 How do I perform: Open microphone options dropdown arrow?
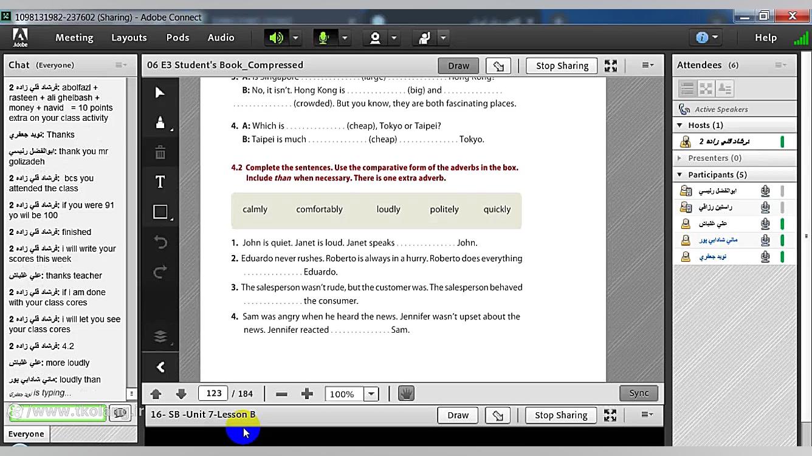[x=344, y=38]
